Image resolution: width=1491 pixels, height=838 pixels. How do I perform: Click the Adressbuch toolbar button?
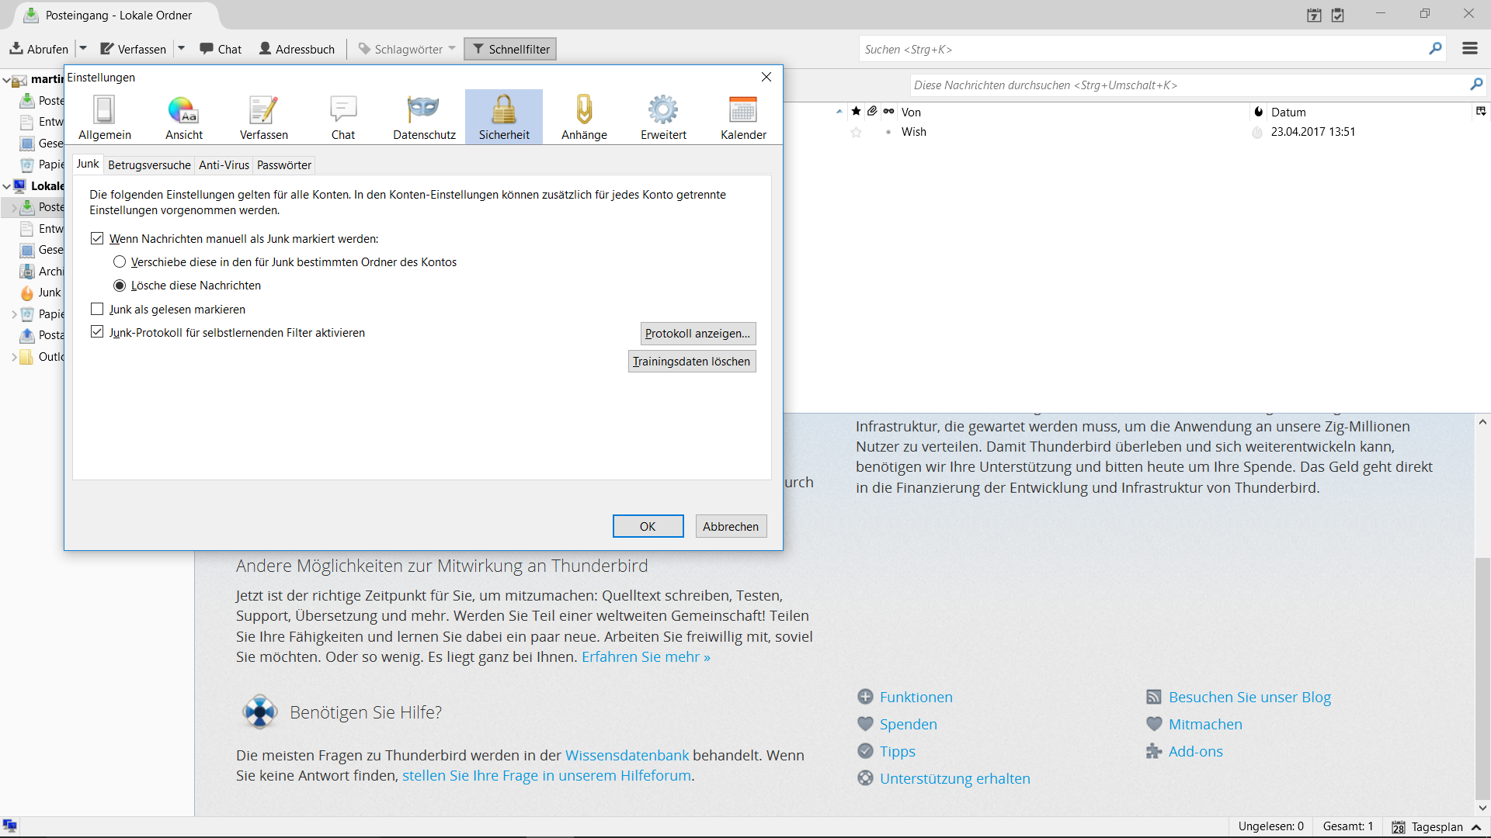[297, 49]
